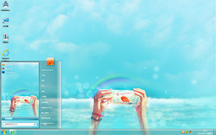Open the Computer desktop icon
This screenshot has height=135, width=216.
point(6,22)
